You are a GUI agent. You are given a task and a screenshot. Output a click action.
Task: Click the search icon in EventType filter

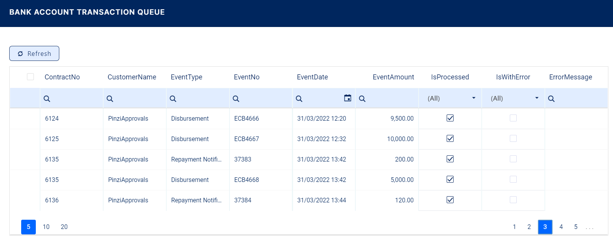pos(173,99)
